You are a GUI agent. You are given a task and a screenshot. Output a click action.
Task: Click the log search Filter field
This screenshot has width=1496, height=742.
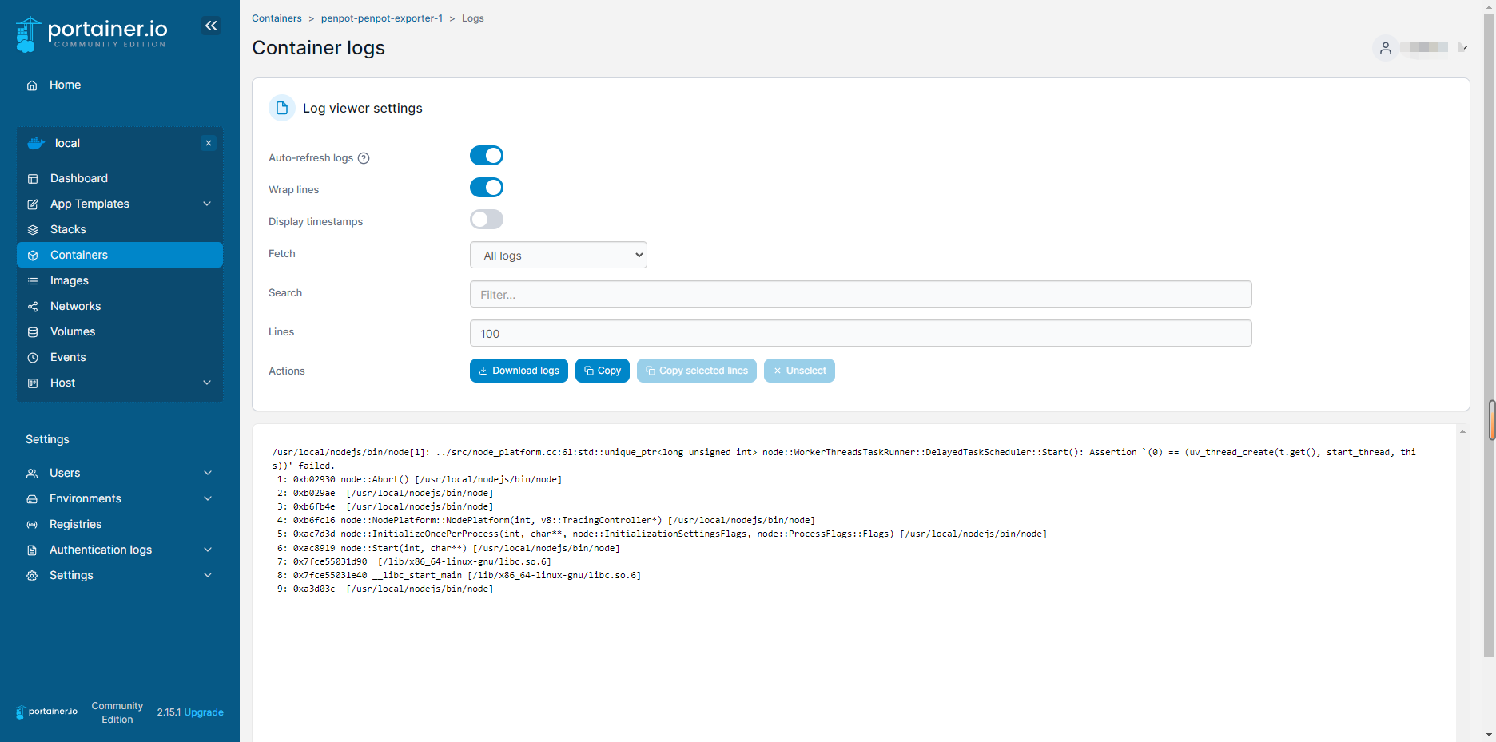click(860, 294)
